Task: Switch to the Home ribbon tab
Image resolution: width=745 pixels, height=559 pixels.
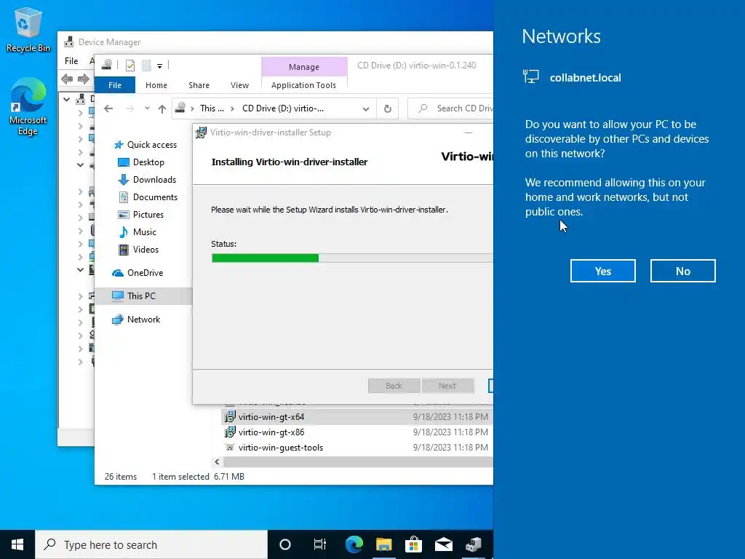Action: point(156,85)
